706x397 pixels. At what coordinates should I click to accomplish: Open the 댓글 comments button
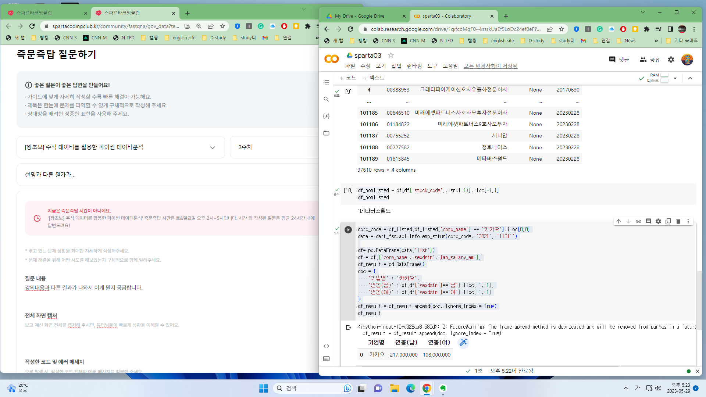(619, 60)
